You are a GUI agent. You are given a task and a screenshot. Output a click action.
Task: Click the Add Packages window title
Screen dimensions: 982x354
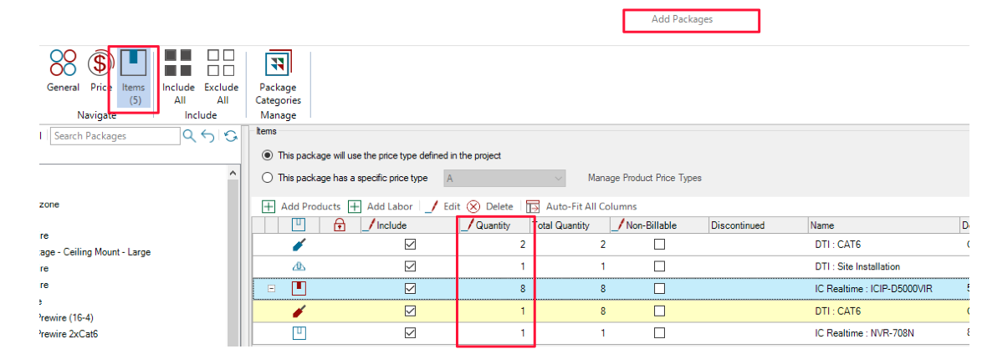pos(682,19)
